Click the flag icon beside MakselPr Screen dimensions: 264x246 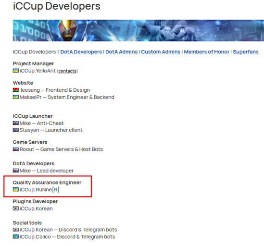16,97
